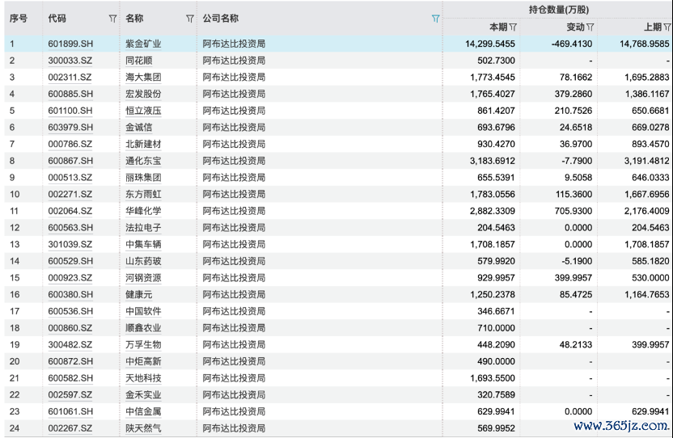
Task: Open stock code link 600872.SH
Action: [x=70, y=362]
